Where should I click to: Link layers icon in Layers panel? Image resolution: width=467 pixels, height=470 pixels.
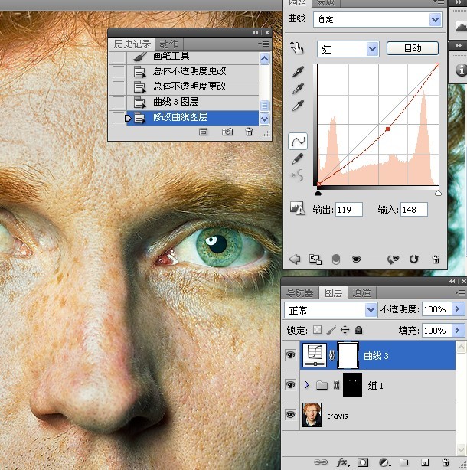tap(320, 462)
